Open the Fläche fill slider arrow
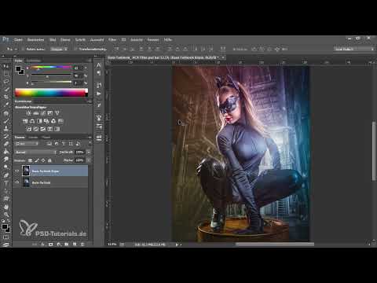Image resolution: width=377 pixels, height=283 pixels. [x=89, y=160]
